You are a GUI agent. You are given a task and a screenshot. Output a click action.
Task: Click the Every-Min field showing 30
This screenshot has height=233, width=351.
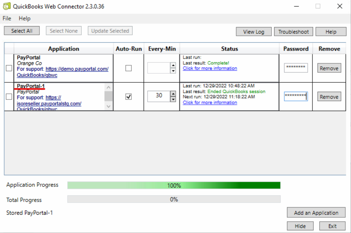[159, 96]
